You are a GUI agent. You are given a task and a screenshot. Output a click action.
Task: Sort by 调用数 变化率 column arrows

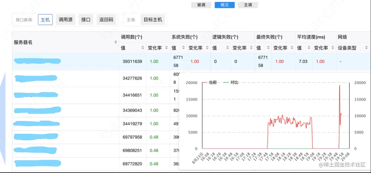click(167, 48)
